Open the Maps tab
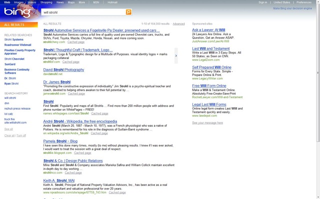The width and height of the screenshot is (320, 199). click(x=71, y=3)
